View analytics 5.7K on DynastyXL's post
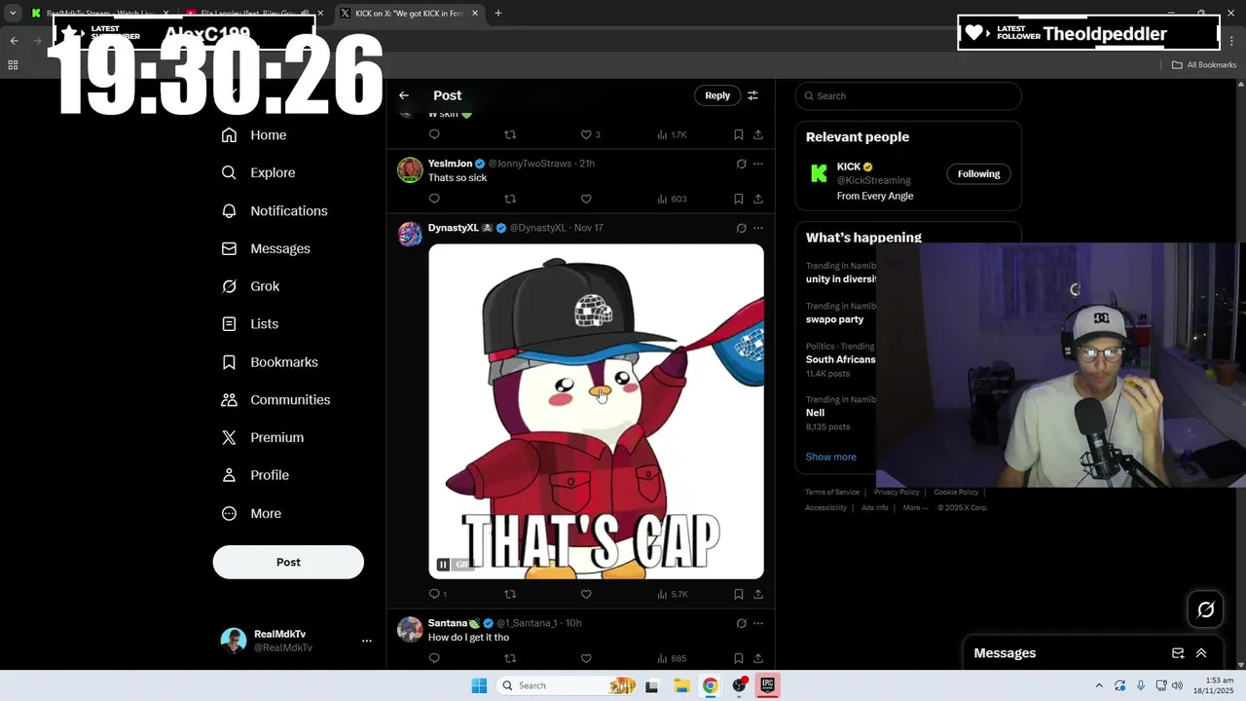 pyautogui.click(x=673, y=594)
